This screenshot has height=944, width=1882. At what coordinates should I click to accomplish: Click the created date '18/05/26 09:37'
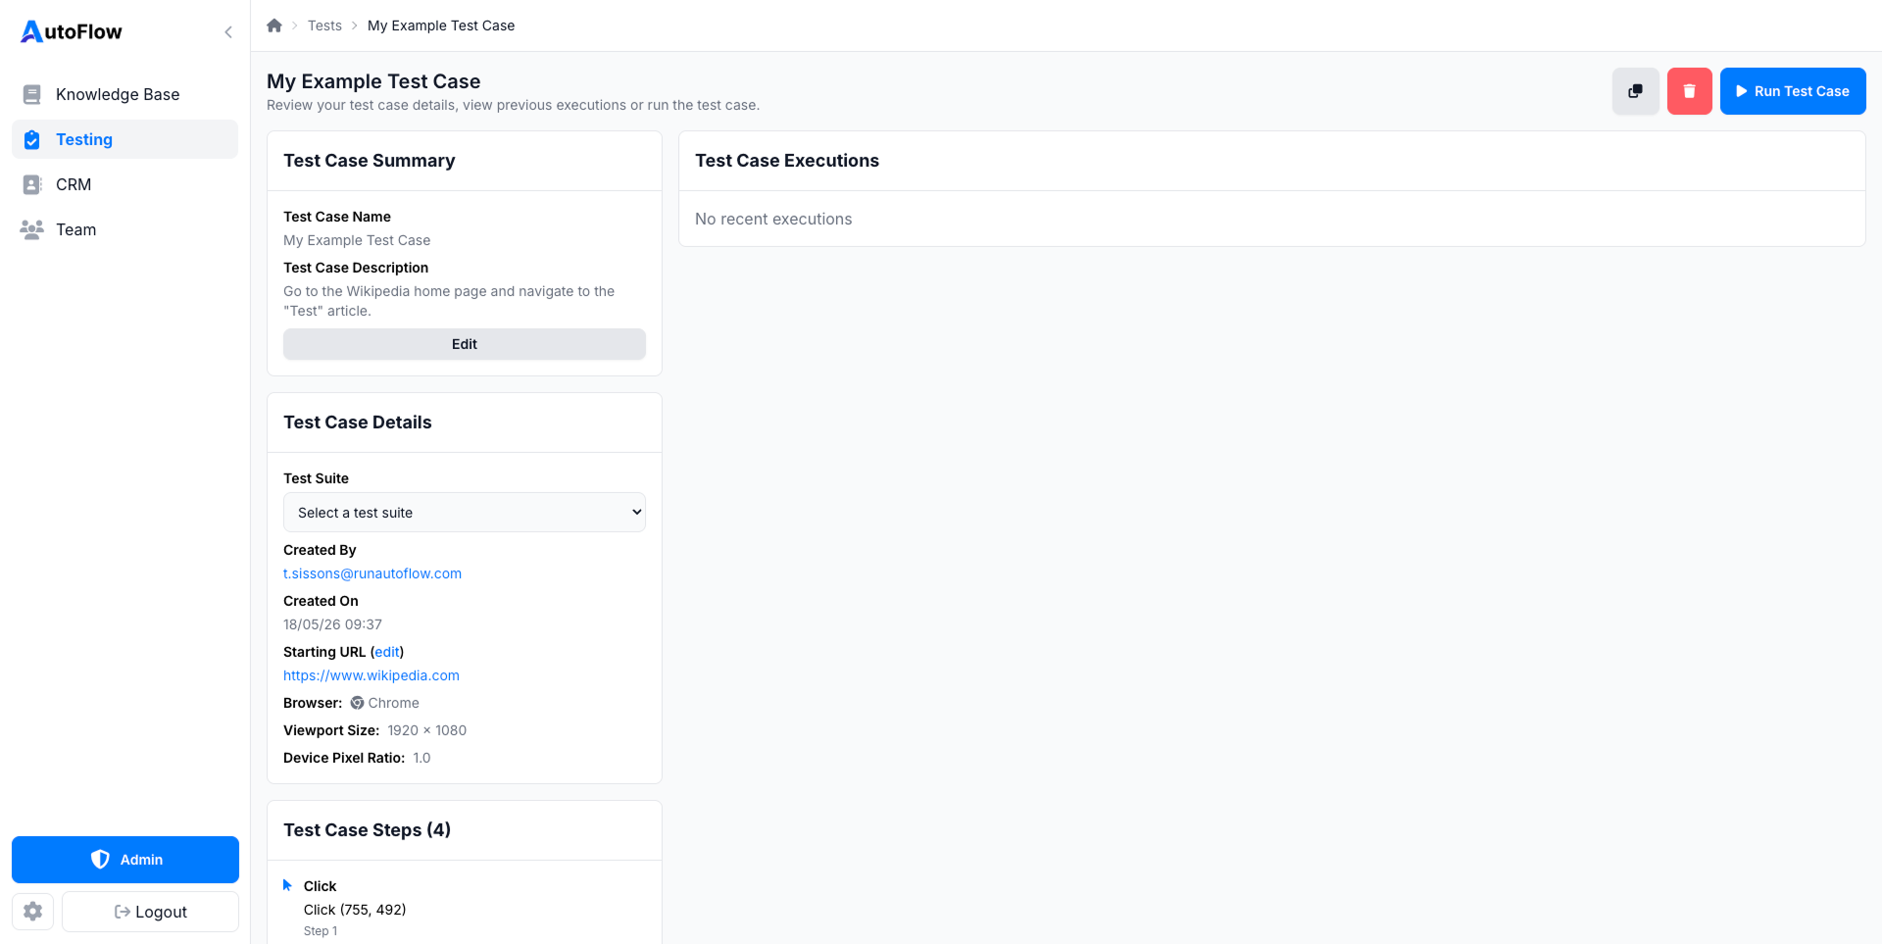click(x=333, y=624)
